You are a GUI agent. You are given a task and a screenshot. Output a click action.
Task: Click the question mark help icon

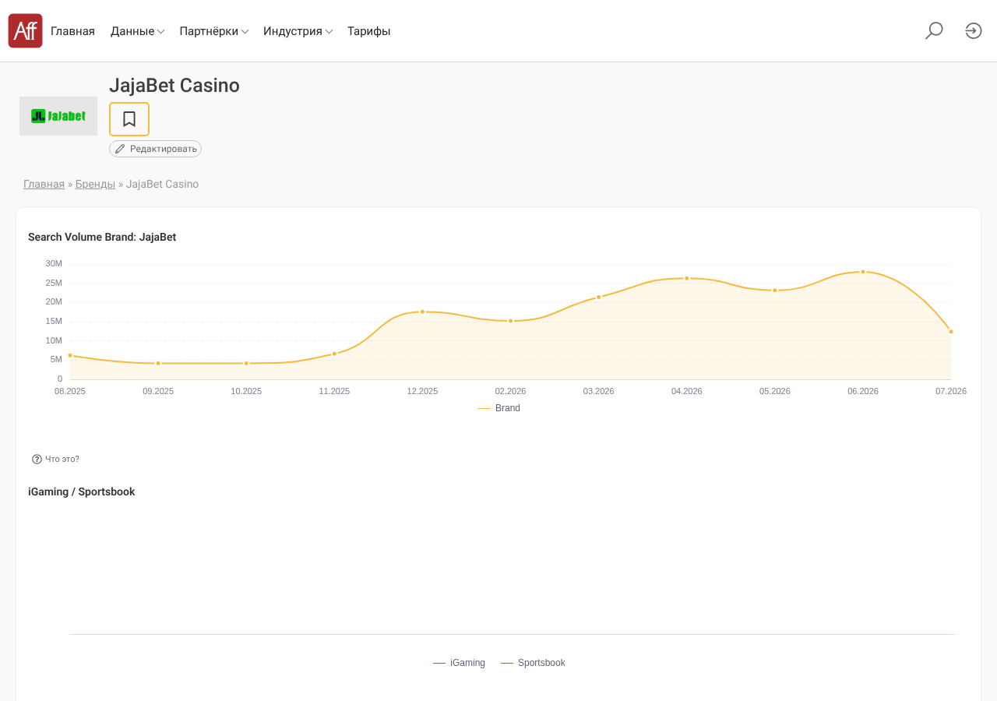37,460
